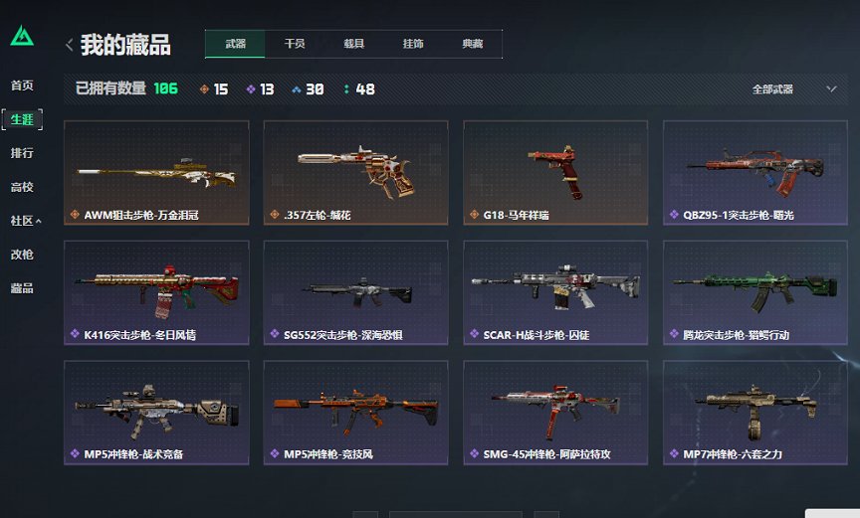
Task: Open the 挂饰 tab
Action: [x=413, y=44]
